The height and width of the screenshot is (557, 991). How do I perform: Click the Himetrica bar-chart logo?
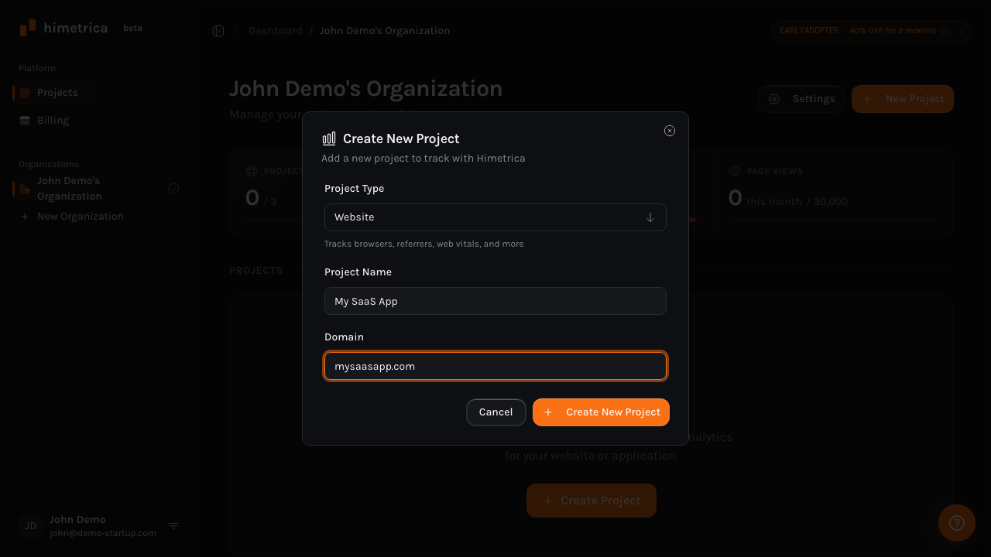27,28
